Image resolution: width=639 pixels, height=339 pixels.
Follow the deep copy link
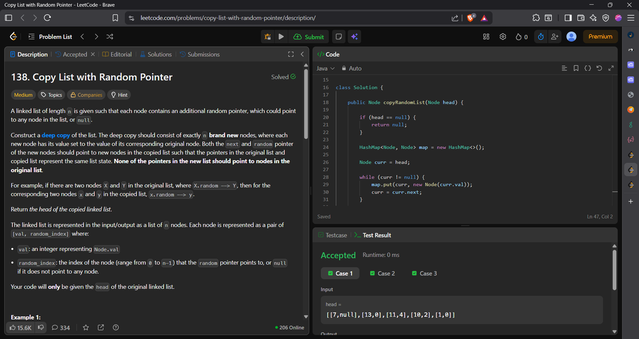(55, 135)
